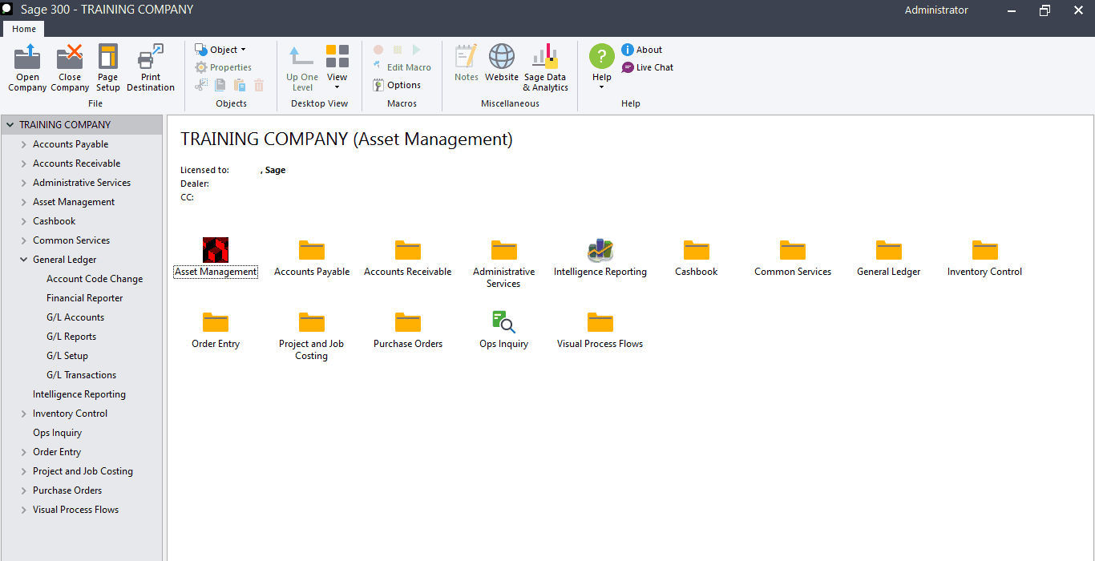Expand Accounts Payable in the tree
Viewport: 1095px width, 561px height.
(24, 144)
